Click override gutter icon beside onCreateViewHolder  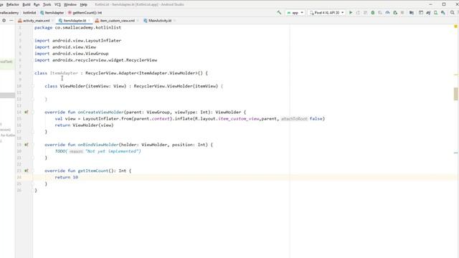[27, 112]
